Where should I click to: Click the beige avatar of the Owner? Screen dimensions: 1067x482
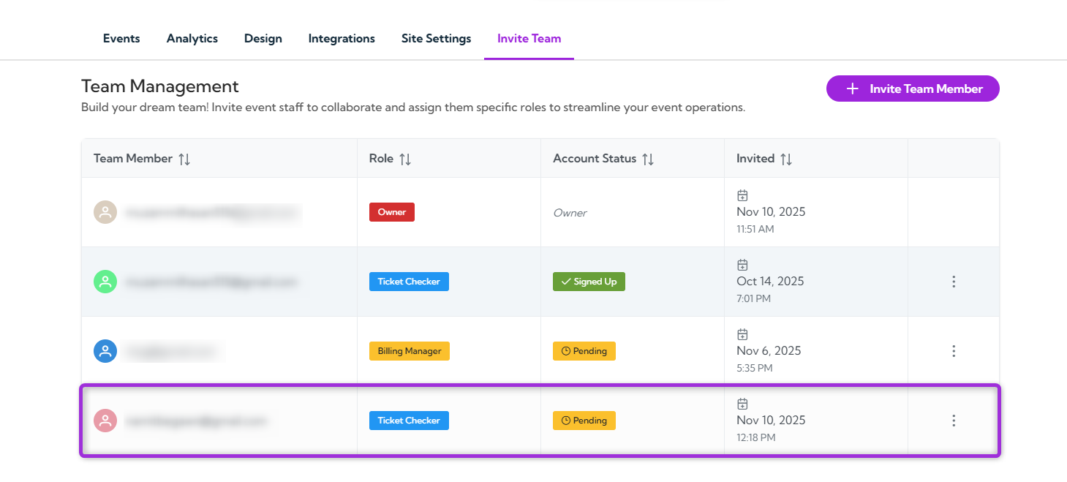pos(105,212)
